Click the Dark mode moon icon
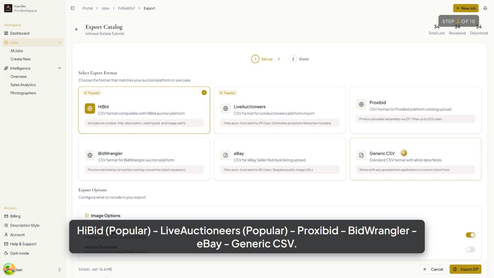The height and width of the screenshot is (278, 494). pyautogui.click(x=6, y=253)
